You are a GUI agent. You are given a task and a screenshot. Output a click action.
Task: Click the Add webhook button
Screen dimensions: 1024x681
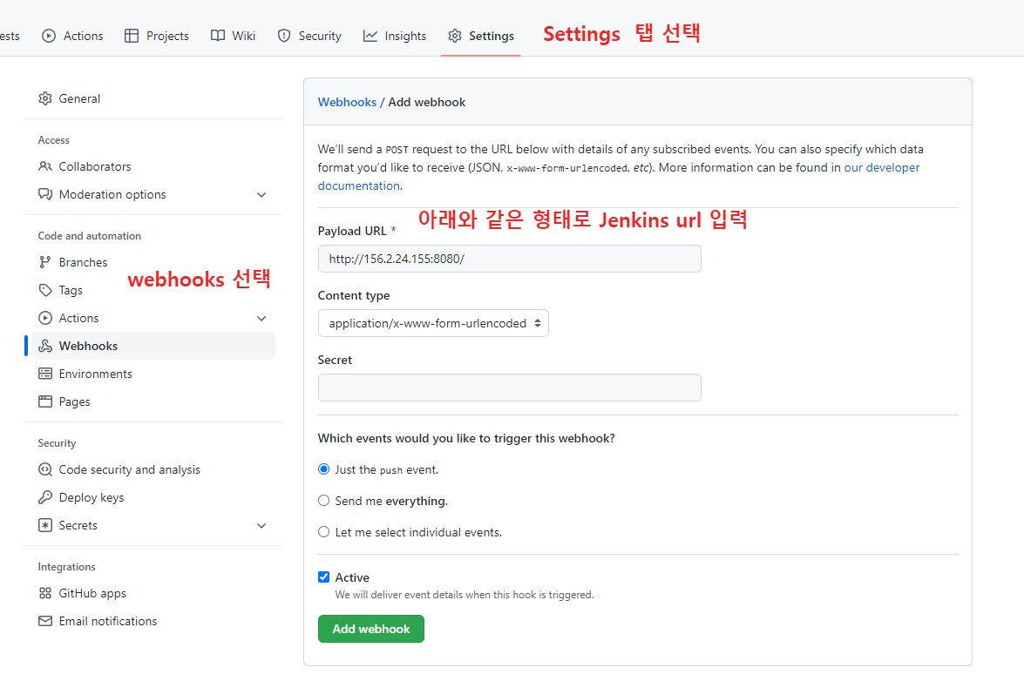pyautogui.click(x=371, y=629)
